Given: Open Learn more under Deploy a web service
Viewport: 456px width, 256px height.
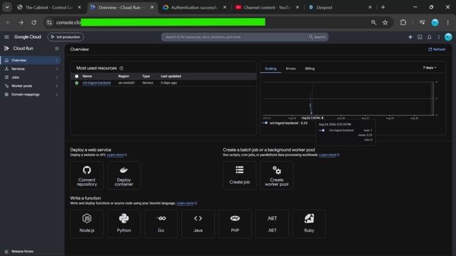Looking at the screenshot, I should pos(117,155).
